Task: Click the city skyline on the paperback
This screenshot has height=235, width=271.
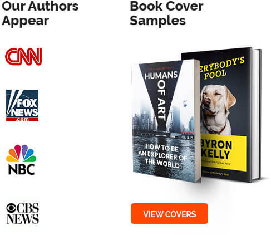Action: 163,119
